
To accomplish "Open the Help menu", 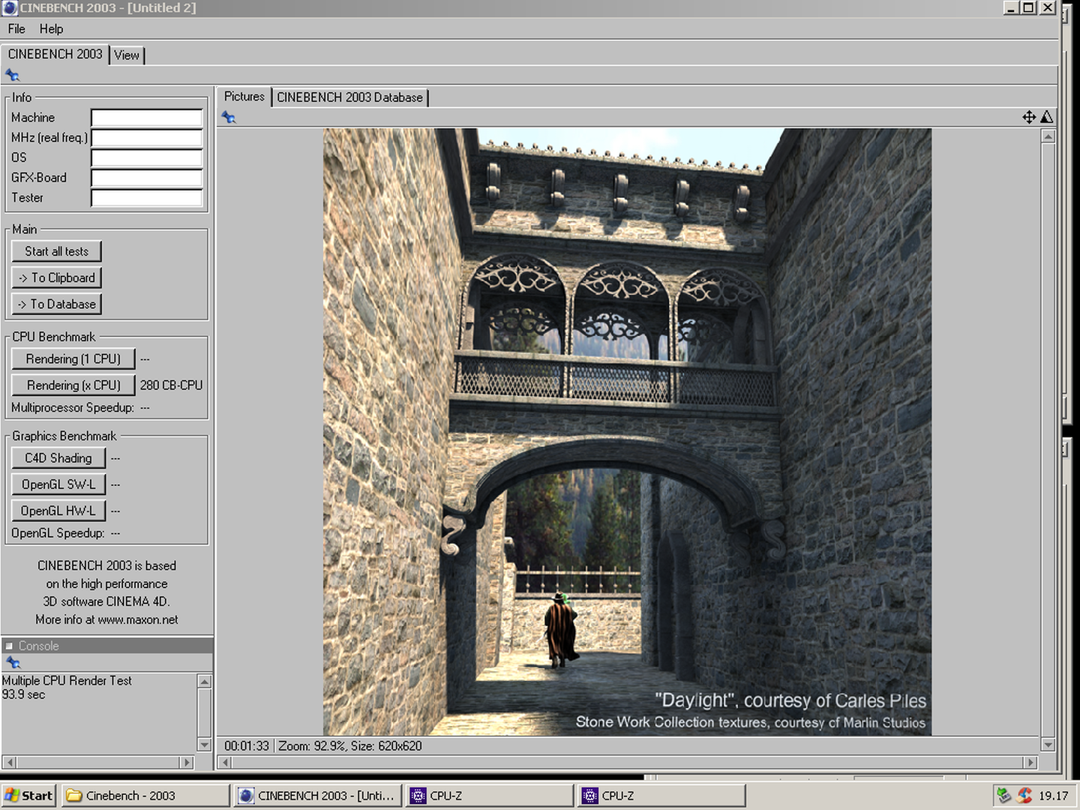I will pyautogui.click(x=51, y=28).
